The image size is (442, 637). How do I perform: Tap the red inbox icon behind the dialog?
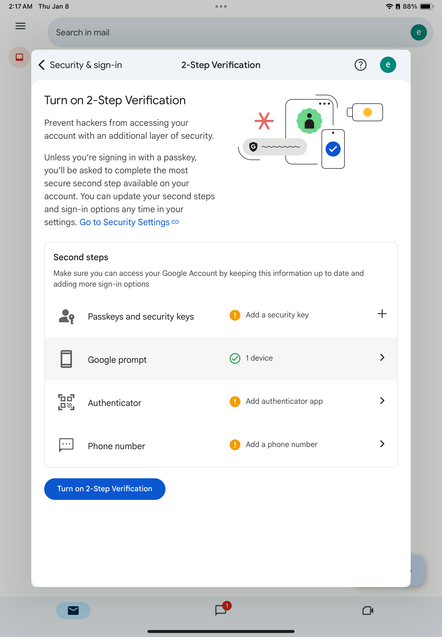tap(19, 57)
